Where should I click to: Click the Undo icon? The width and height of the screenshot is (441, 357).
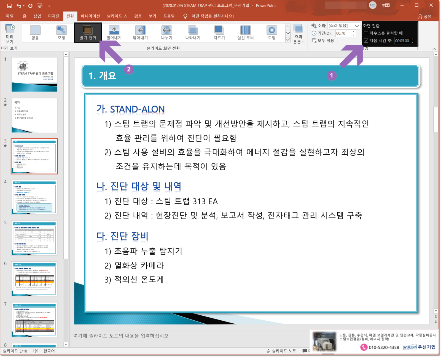coord(19,6)
